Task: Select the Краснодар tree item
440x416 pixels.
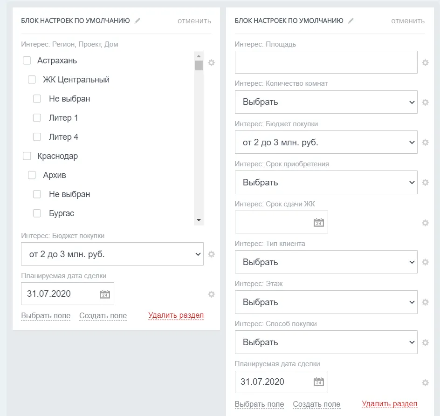Action: 57,156
